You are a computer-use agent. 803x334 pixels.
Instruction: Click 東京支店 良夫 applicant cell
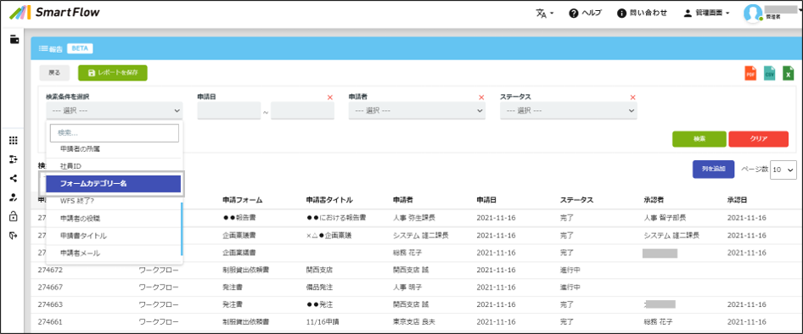coord(413,322)
